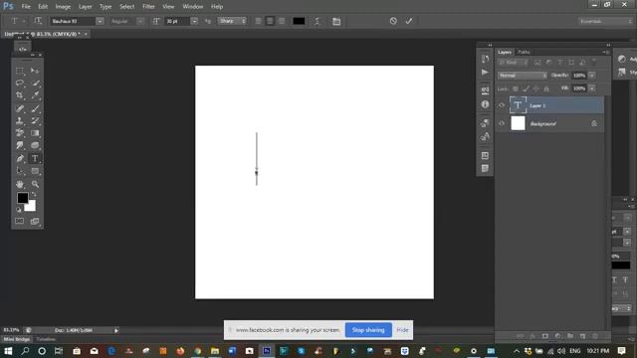
Task: Toggle lock transparent pixels
Action: 516,89
